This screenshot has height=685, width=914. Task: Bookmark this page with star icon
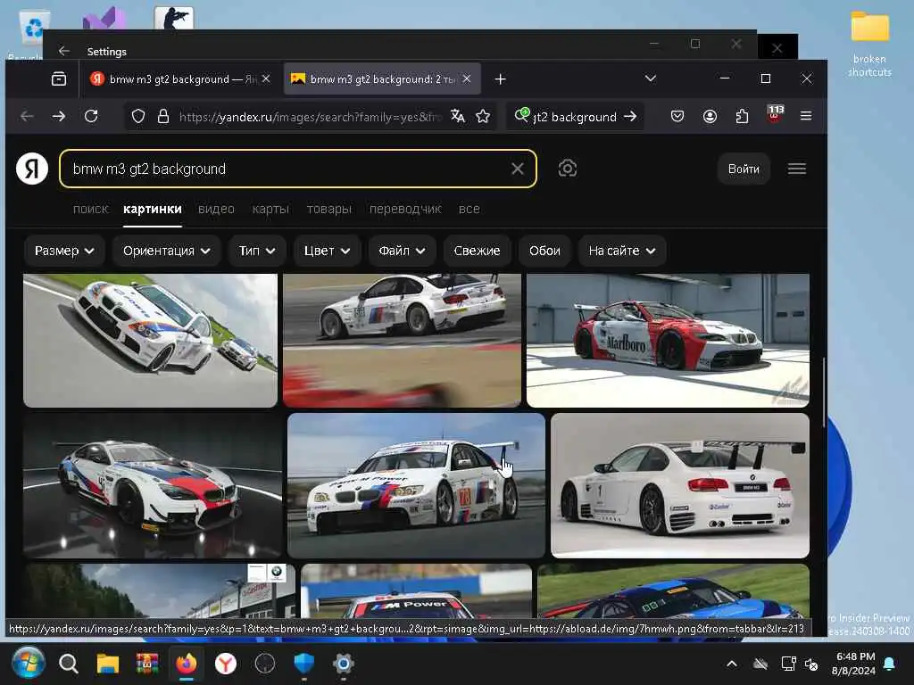483,117
